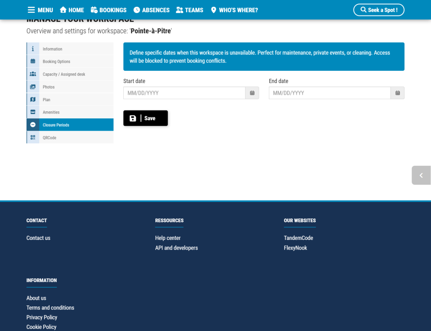Click the Amenities store icon in sidebar
Image resolution: width=431 pixels, height=331 pixels.
coord(33,112)
